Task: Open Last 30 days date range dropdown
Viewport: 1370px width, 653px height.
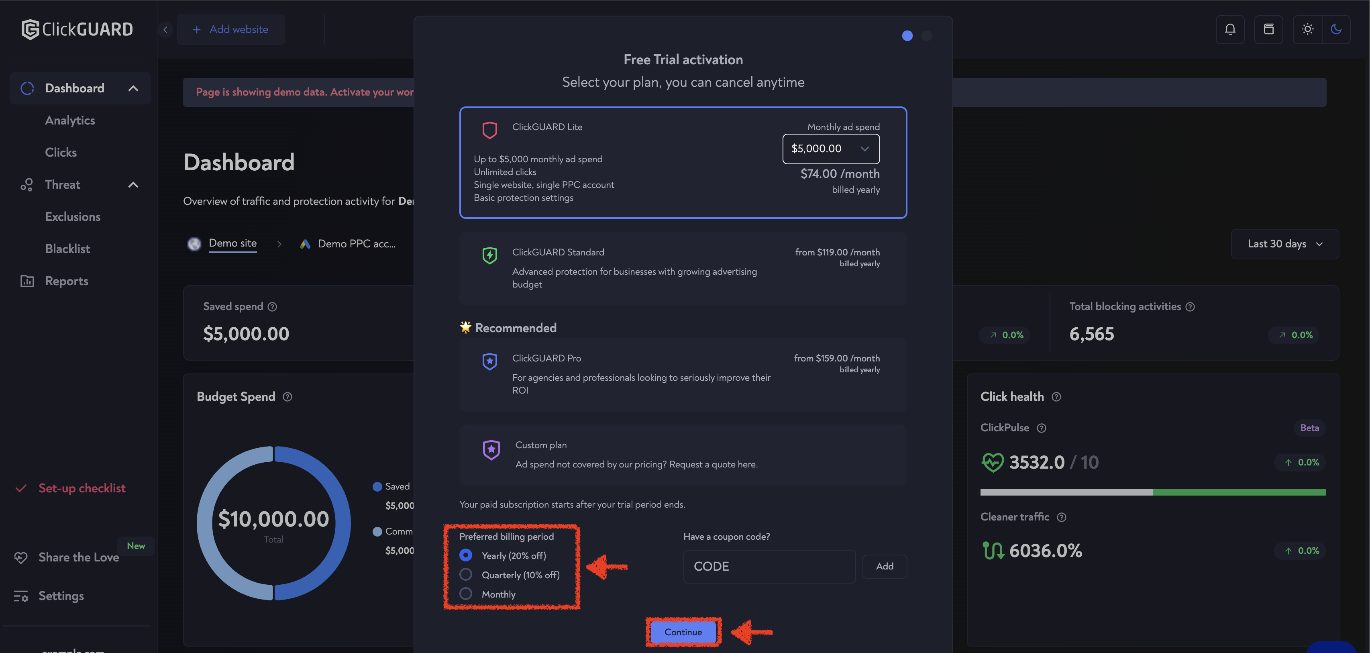Action: point(1284,244)
